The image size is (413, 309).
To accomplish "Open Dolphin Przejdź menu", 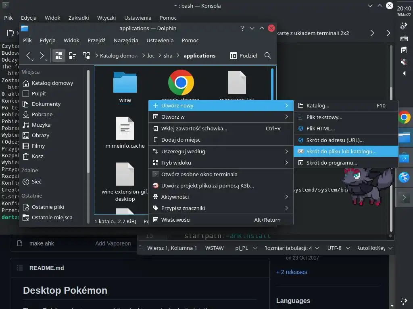I will click(x=96, y=41).
